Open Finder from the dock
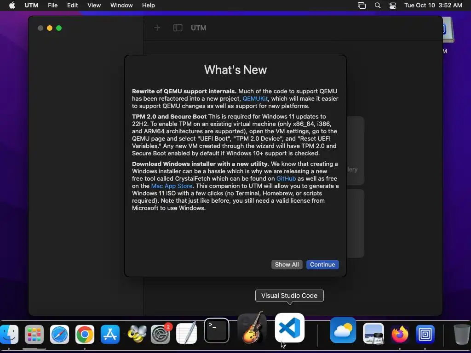Image resolution: width=471 pixels, height=353 pixels. [x=9, y=334]
